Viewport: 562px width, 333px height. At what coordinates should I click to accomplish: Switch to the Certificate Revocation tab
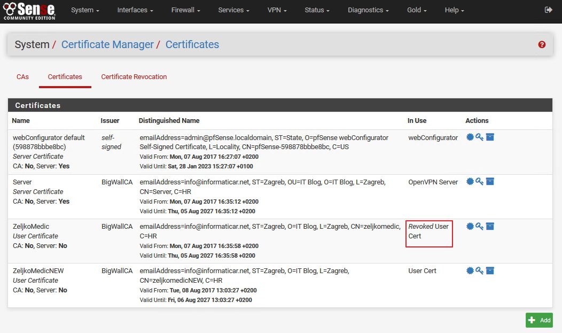tap(134, 77)
